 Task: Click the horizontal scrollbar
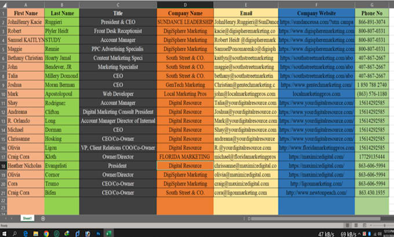[315, 218]
